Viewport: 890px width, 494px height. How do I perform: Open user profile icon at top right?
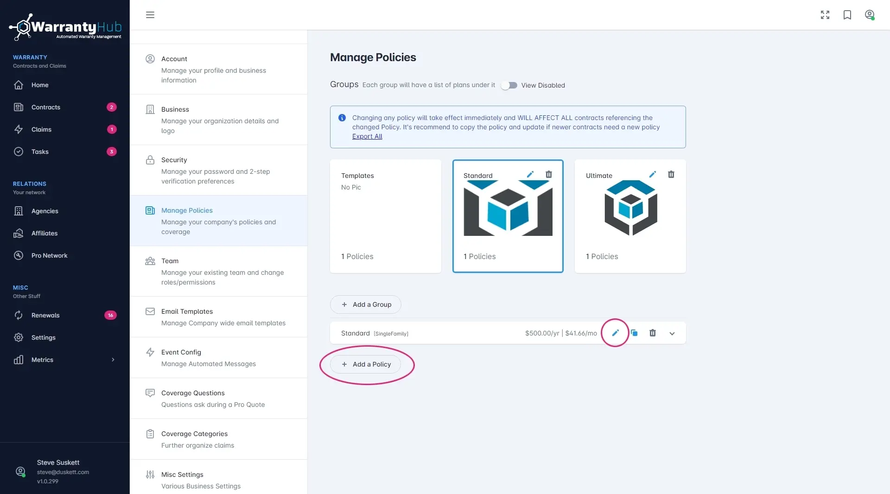pos(869,15)
